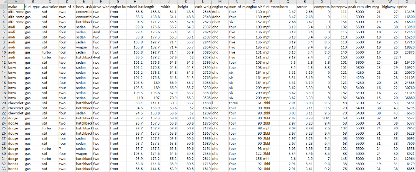This screenshot has height=172, width=416.
Task: Select column T header
Action: tap(339, 2)
